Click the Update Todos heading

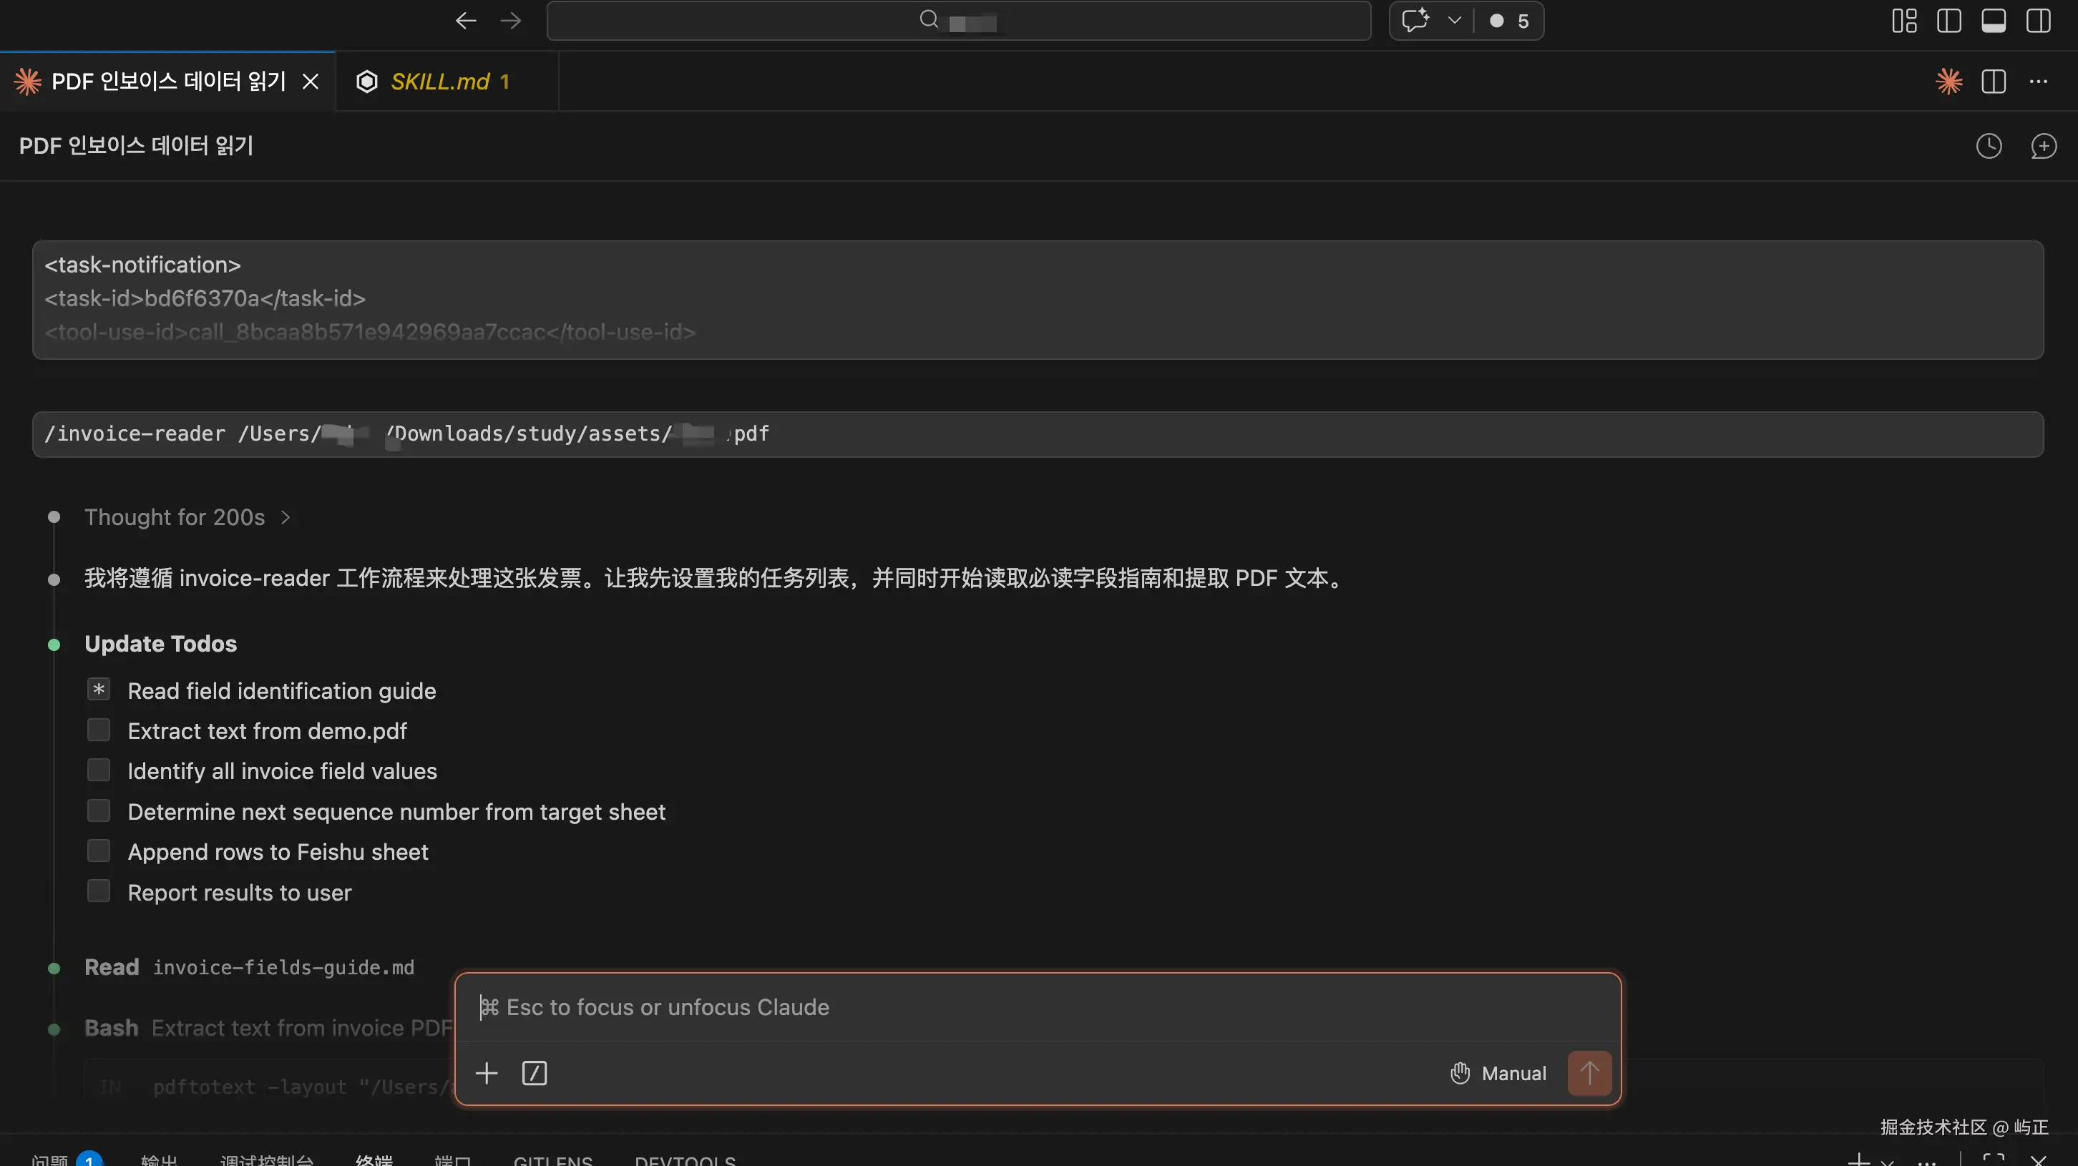160,644
